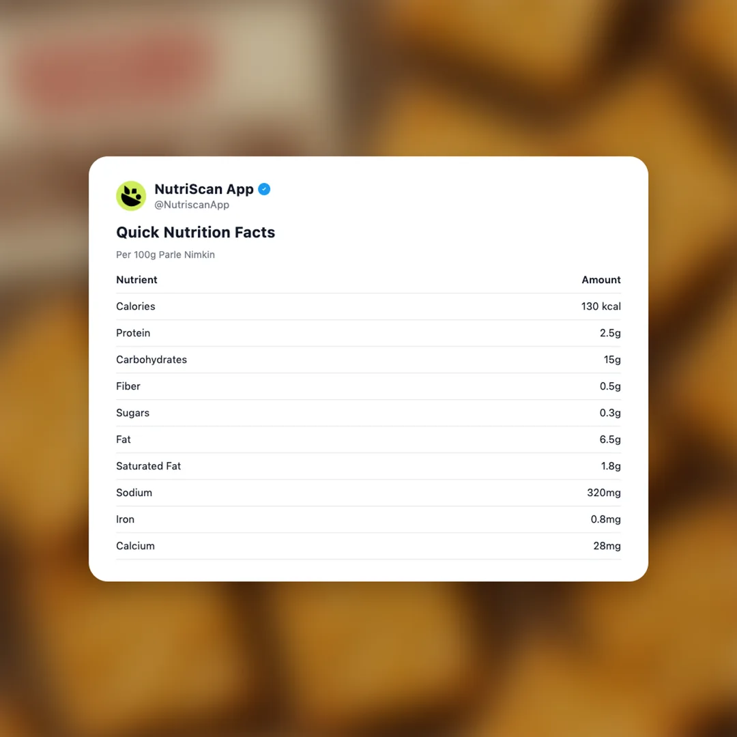
Task: Click the @NutriscanApp handle
Action: point(192,205)
